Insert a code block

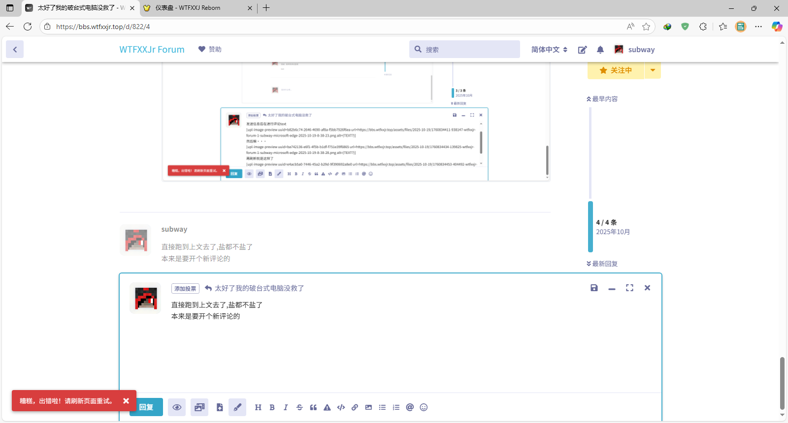[341, 407]
